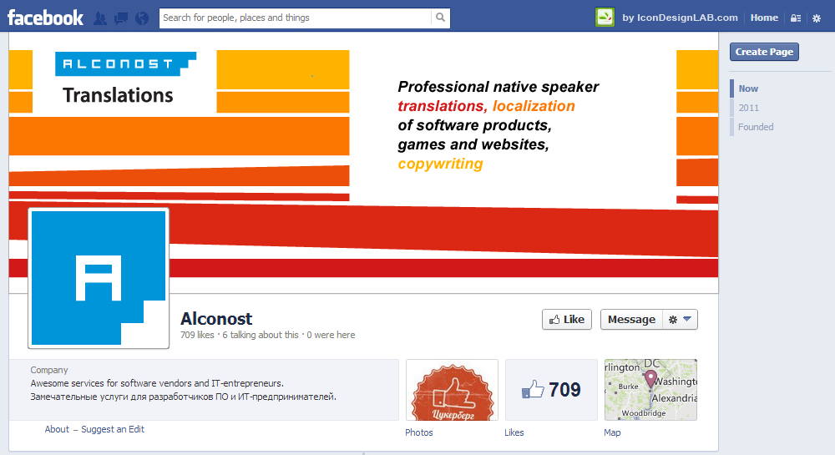Screen dimensions: 835x455
Task: Open notifications globe icon
Action: click(142, 18)
